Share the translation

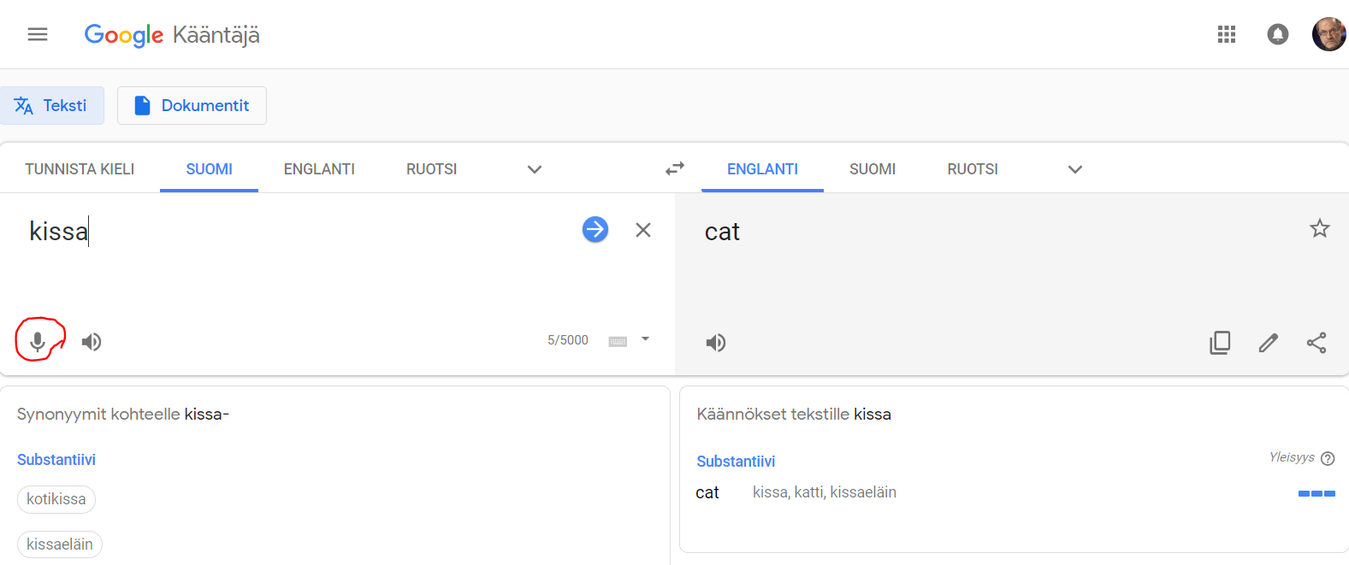(1316, 343)
